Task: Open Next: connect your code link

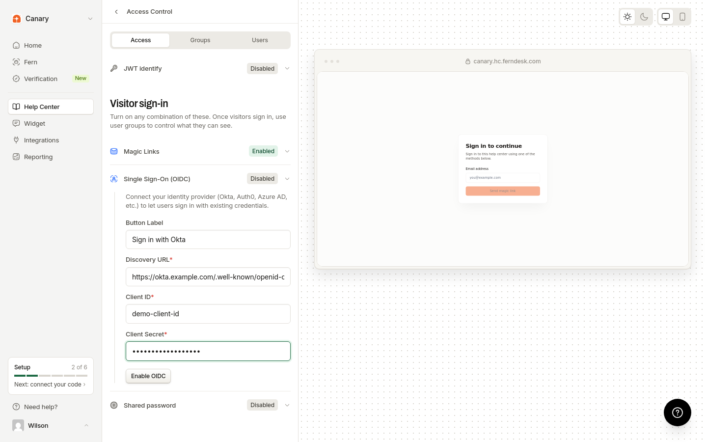Action: [x=50, y=385]
